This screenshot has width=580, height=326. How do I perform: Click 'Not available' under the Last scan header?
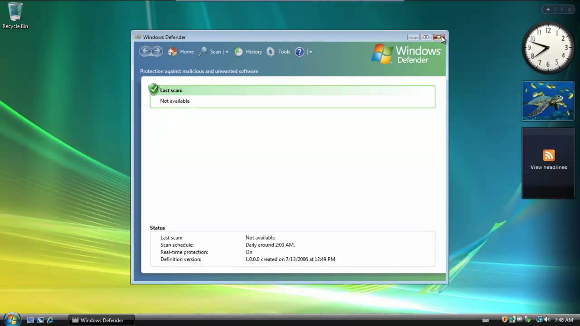point(175,101)
